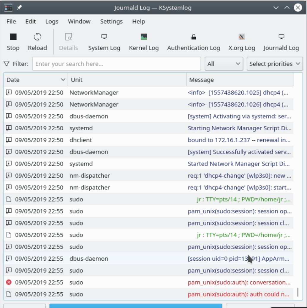The height and width of the screenshot is (308, 307).
Task: Click the page icon on the auth could n... row
Action: click(9, 294)
